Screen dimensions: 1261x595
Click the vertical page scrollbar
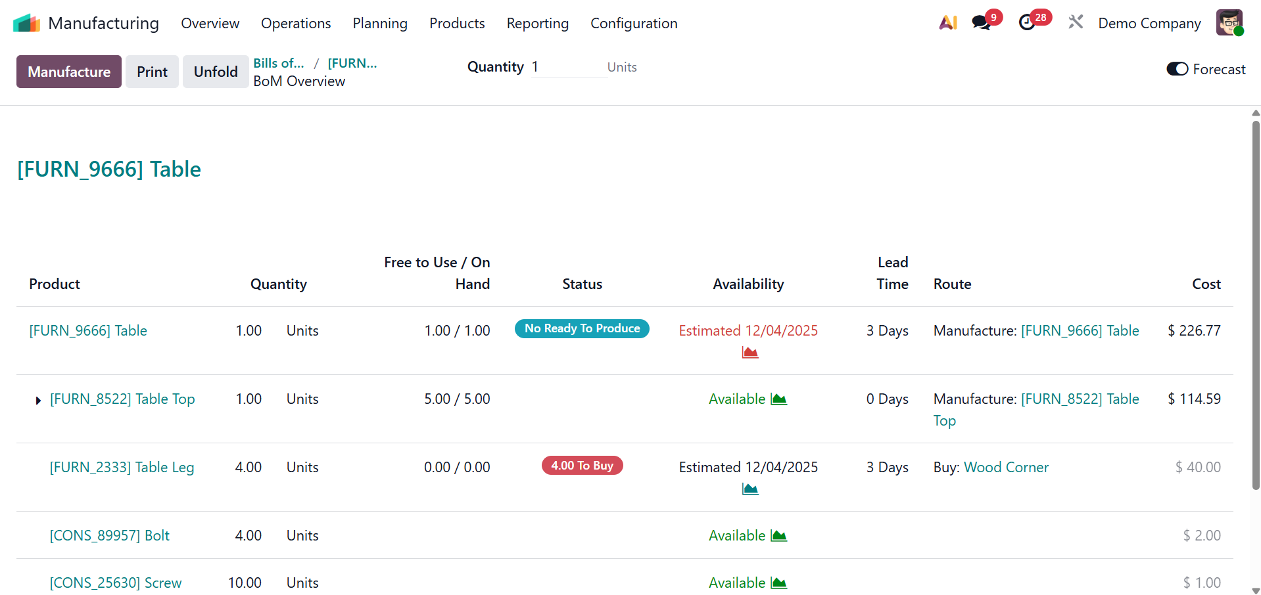(1256, 302)
